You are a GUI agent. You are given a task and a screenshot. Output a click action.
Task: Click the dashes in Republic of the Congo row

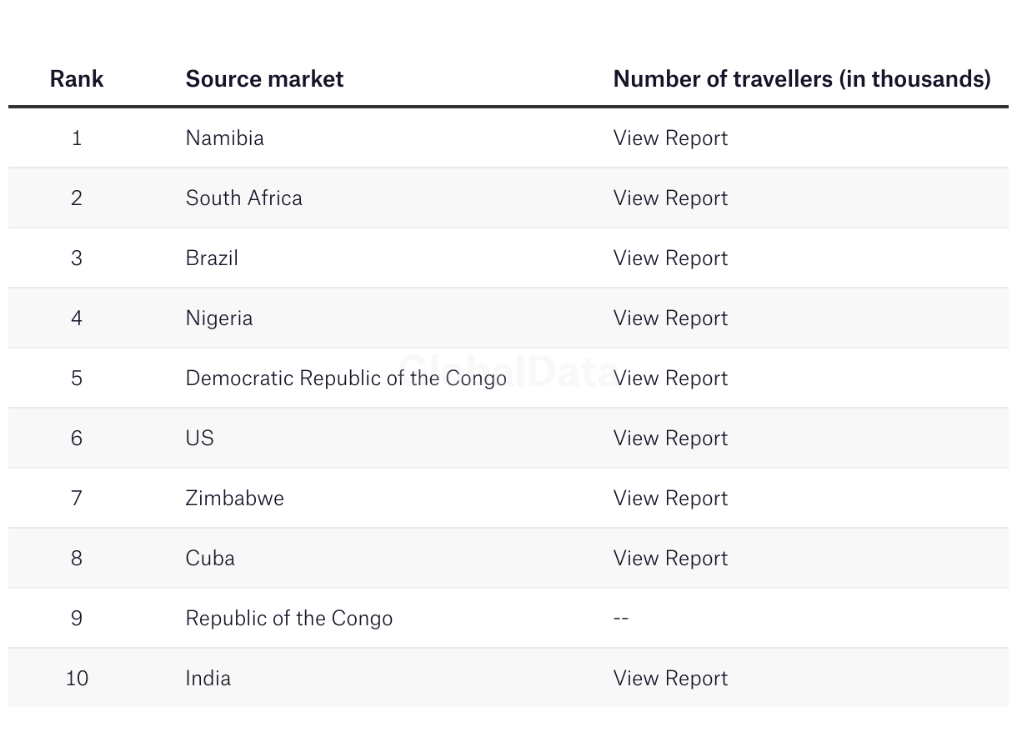pos(621,618)
